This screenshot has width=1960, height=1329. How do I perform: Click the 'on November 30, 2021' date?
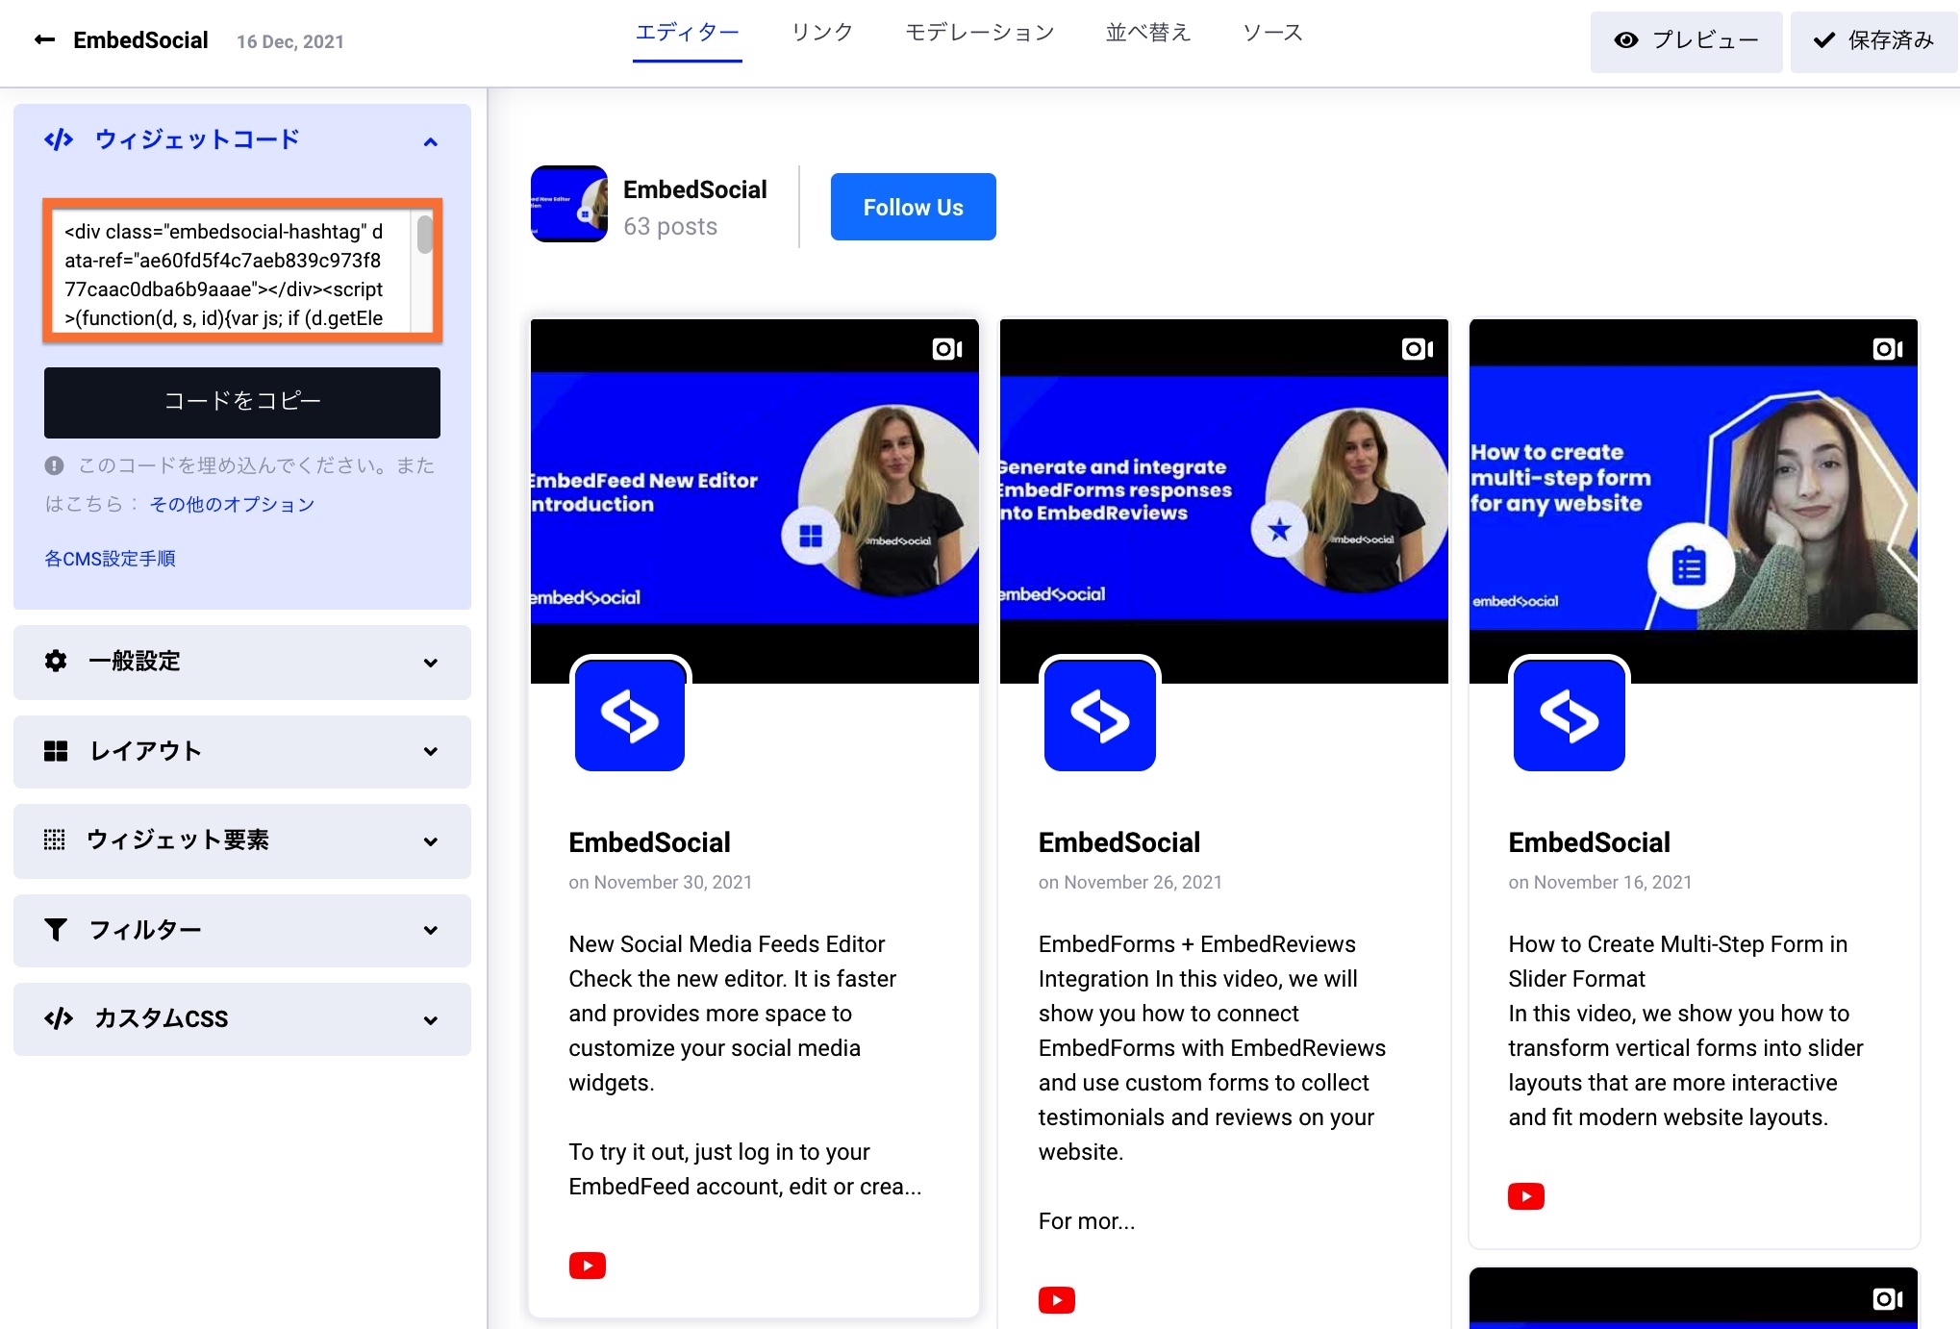point(661,883)
